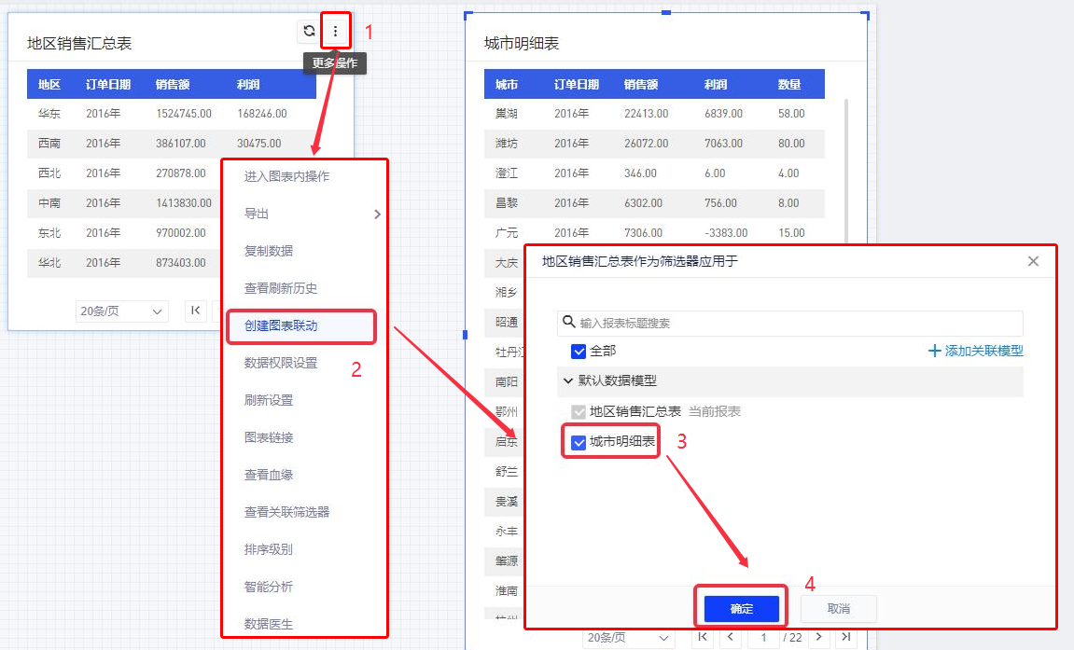Select 创建图表联动 from the menu

tap(281, 325)
